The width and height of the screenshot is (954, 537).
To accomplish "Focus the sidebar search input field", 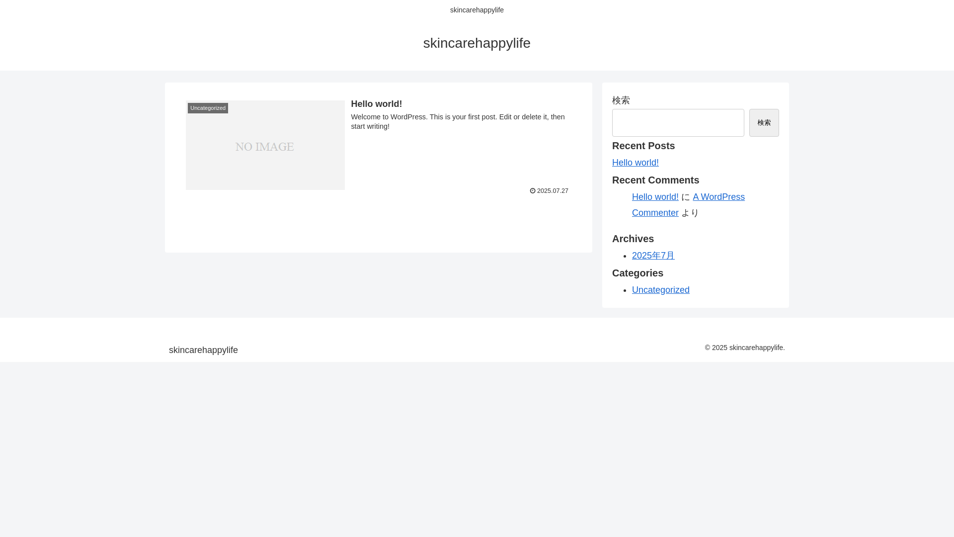I will (x=678, y=123).
